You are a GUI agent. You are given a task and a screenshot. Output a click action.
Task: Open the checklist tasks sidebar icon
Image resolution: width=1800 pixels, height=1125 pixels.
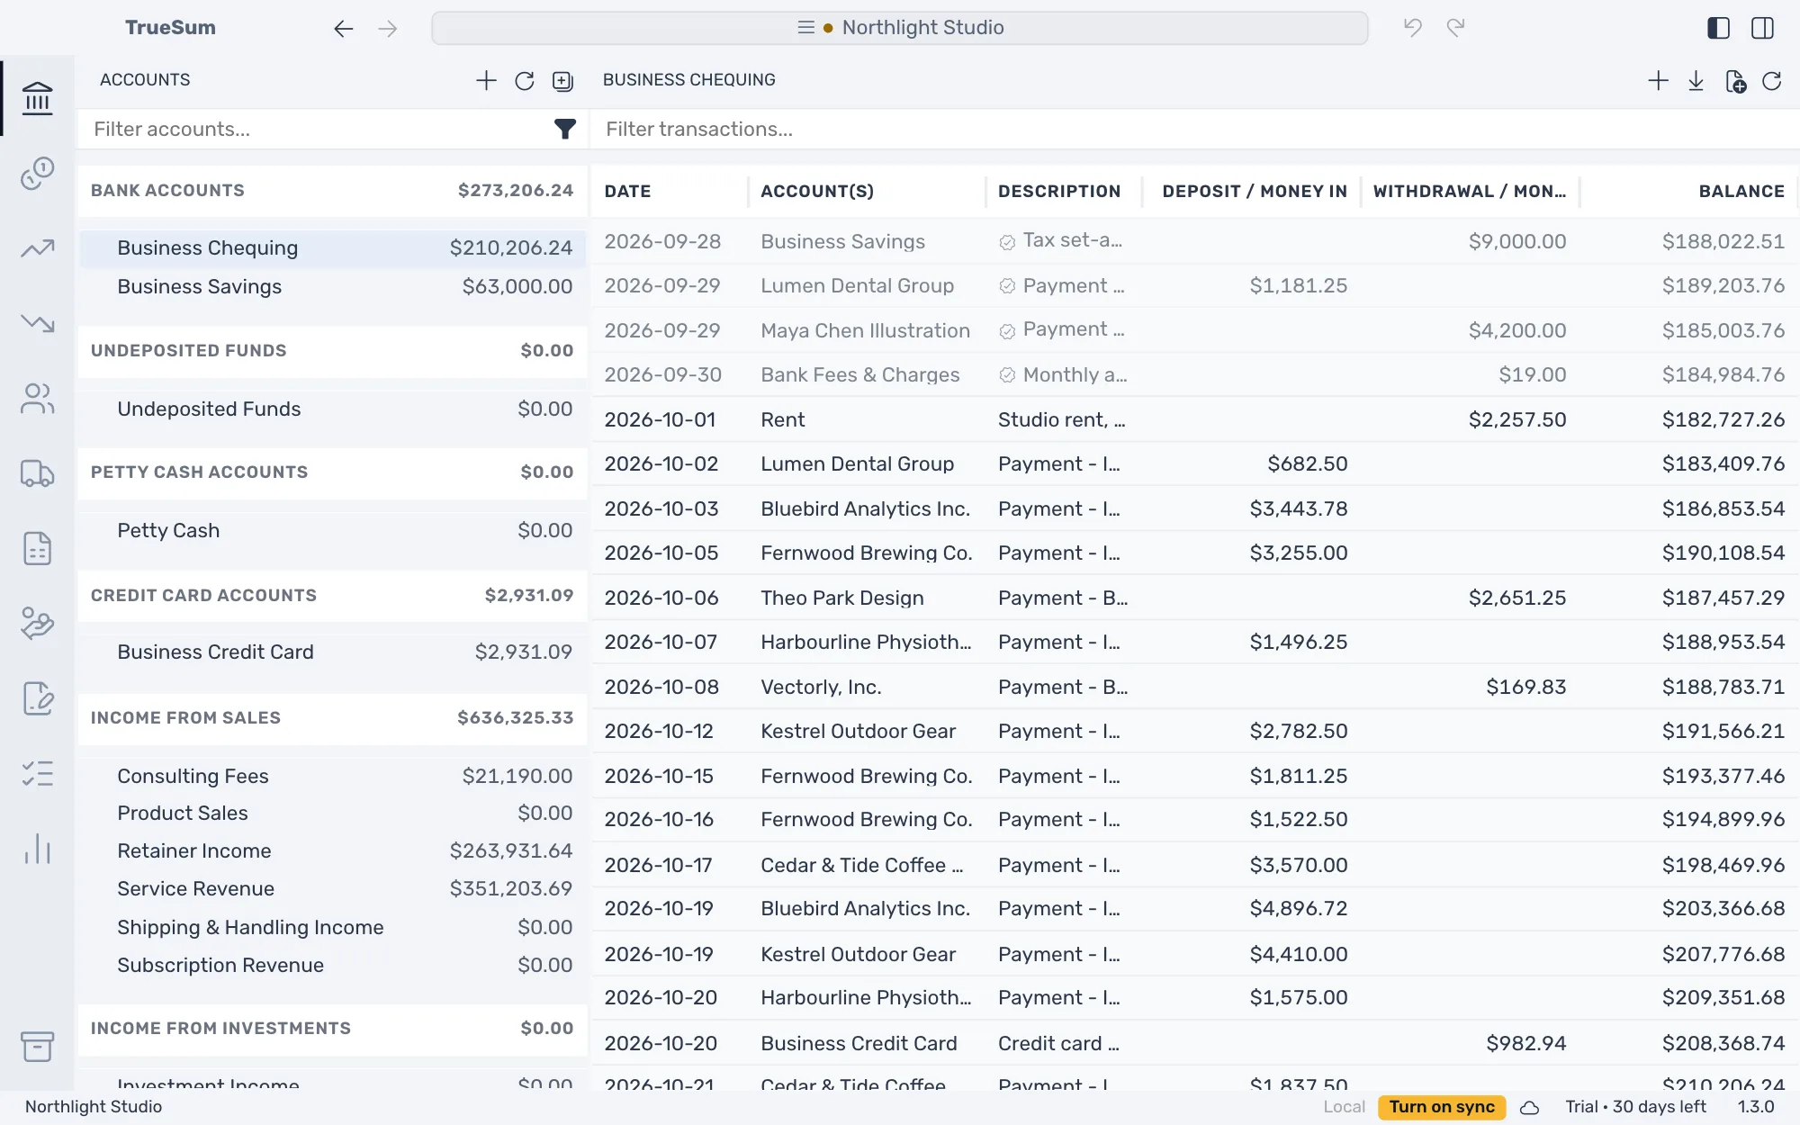coord(37,773)
